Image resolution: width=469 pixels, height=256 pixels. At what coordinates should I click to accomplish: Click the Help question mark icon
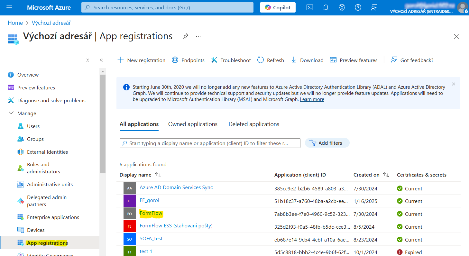(358, 7)
